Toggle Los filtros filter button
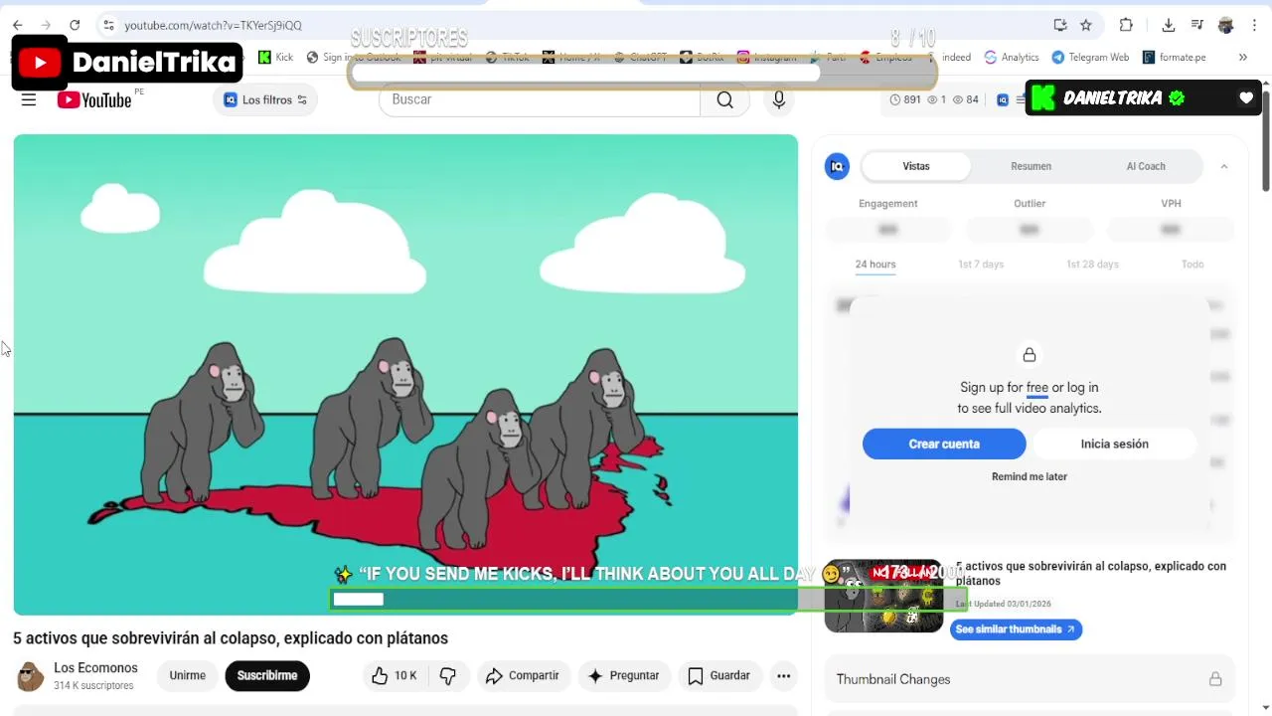 tap(265, 99)
